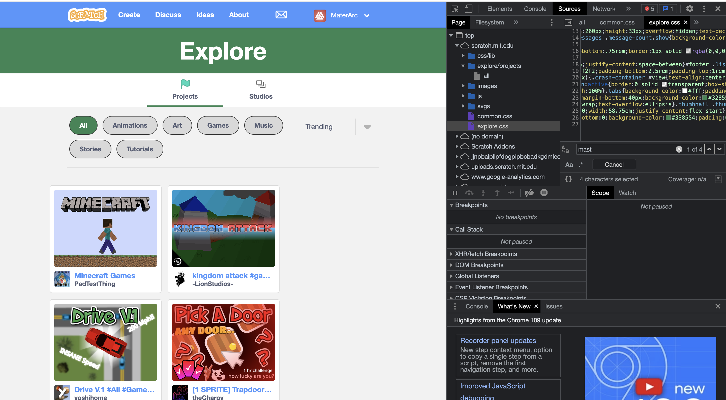Filter projects by Games

[218, 125]
